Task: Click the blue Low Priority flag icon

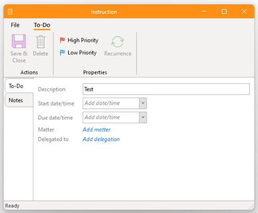Action: (x=62, y=52)
